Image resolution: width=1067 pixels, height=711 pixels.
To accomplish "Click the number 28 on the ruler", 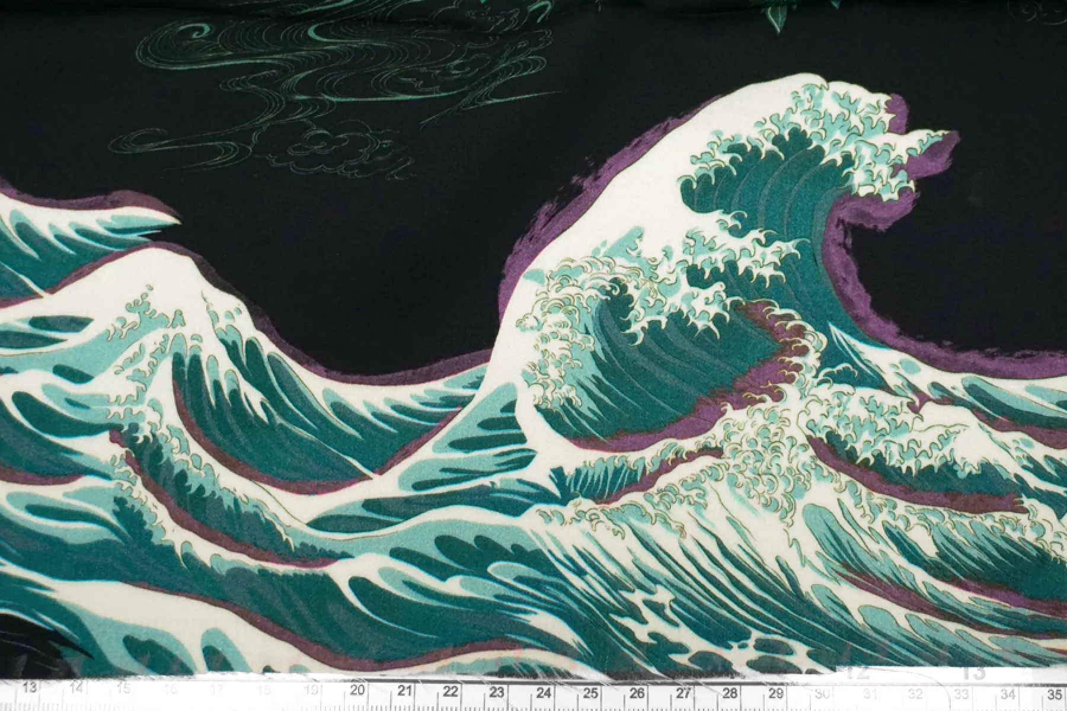I will [x=730, y=691].
